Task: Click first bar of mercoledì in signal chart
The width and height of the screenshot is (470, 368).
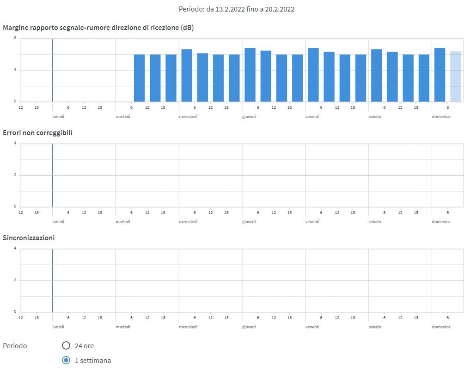Action: (x=187, y=75)
